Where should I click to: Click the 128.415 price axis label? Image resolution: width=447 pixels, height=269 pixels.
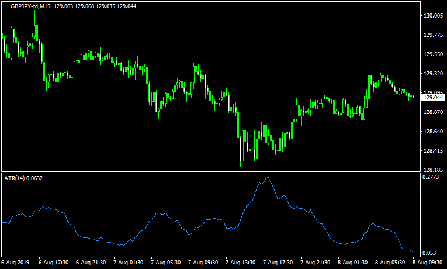click(x=433, y=151)
